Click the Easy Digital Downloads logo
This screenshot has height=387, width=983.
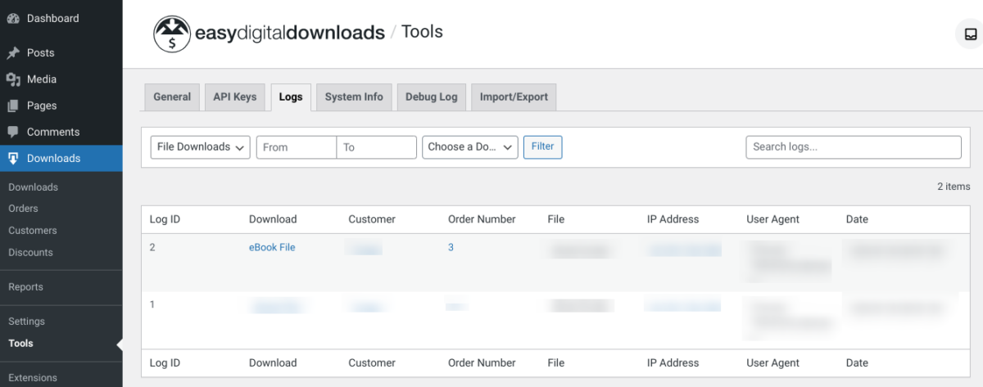pyautogui.click(x=171, y=34)
